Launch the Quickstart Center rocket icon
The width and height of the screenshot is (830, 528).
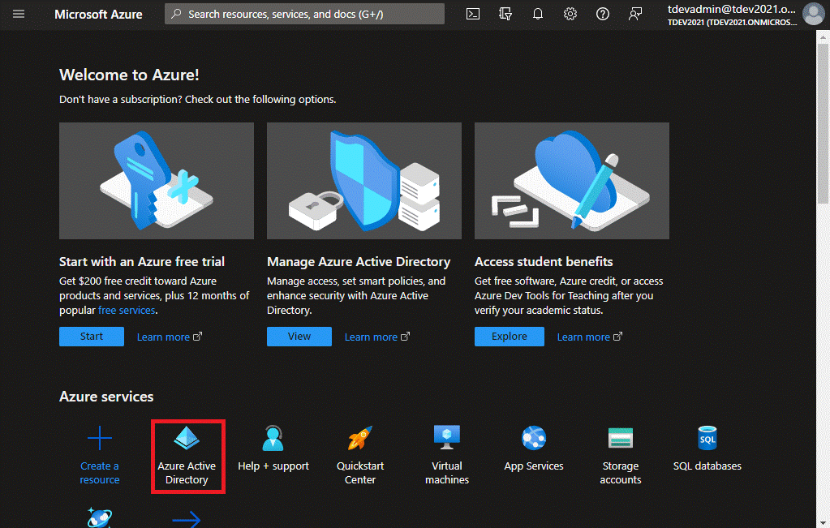pos(360,438)
